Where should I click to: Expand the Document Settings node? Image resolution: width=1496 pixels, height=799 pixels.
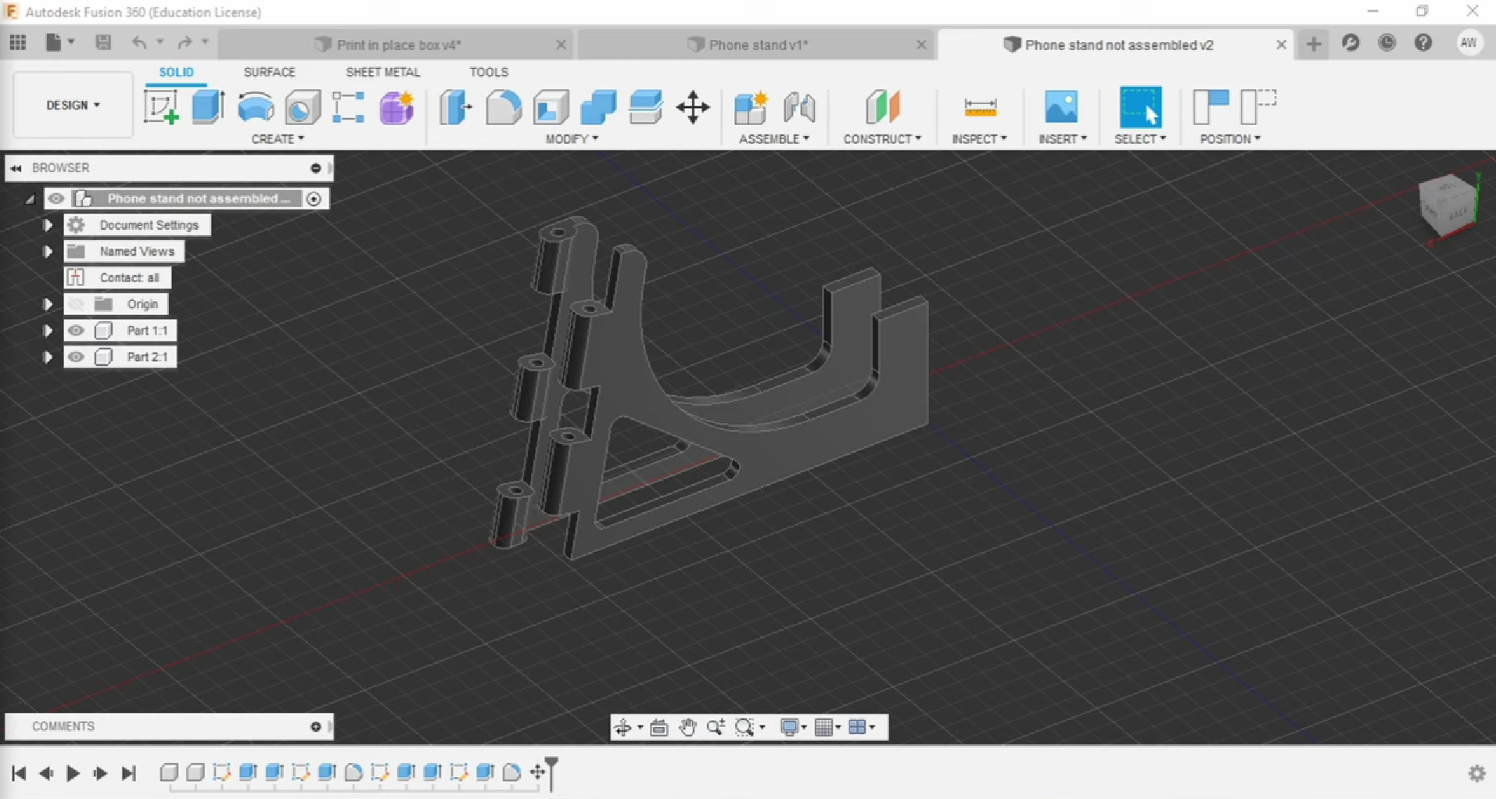[x=48, y=225]
